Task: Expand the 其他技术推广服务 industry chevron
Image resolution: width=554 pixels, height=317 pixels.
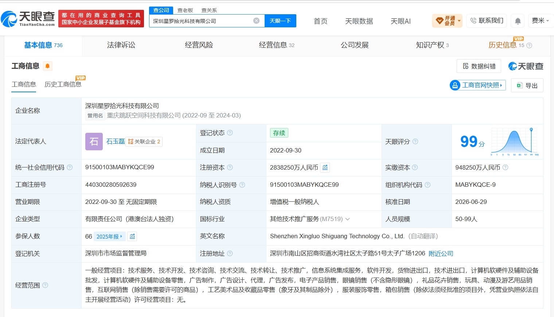Action: 348,219
